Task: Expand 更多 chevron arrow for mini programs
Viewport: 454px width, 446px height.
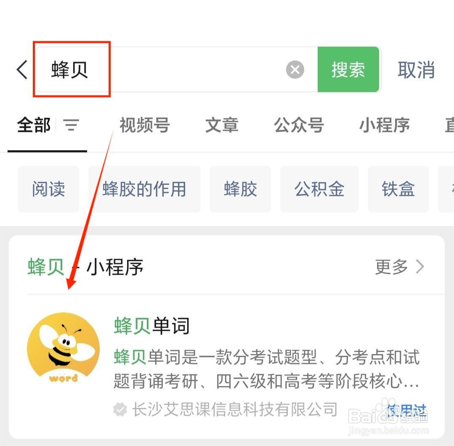Action: 420,266
